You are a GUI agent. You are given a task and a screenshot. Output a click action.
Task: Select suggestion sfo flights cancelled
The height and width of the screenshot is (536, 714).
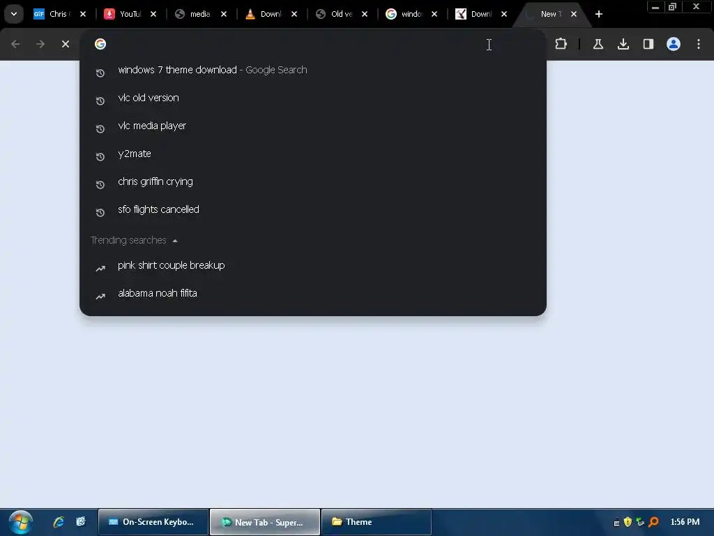coord(313,209)
